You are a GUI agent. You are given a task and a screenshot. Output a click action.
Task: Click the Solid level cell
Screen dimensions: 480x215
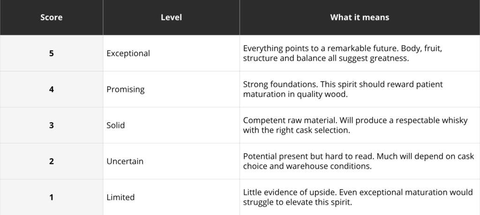tap(172, 125)
